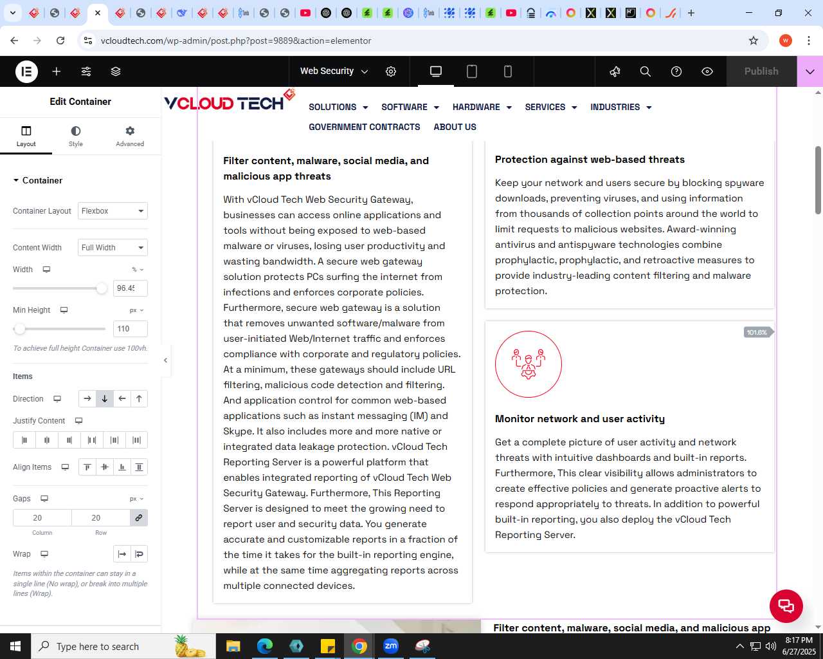Click the Min Height 110 input field

tap(131, 329)
